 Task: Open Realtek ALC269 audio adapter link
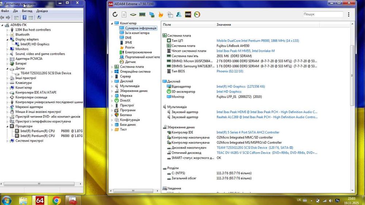267,117
